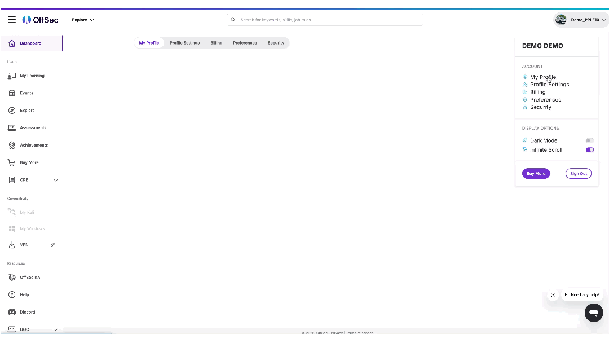Enable the Dark Mode toggle
Screen dimensions: 609x343
pyautogui.click(x=589, y=140)
